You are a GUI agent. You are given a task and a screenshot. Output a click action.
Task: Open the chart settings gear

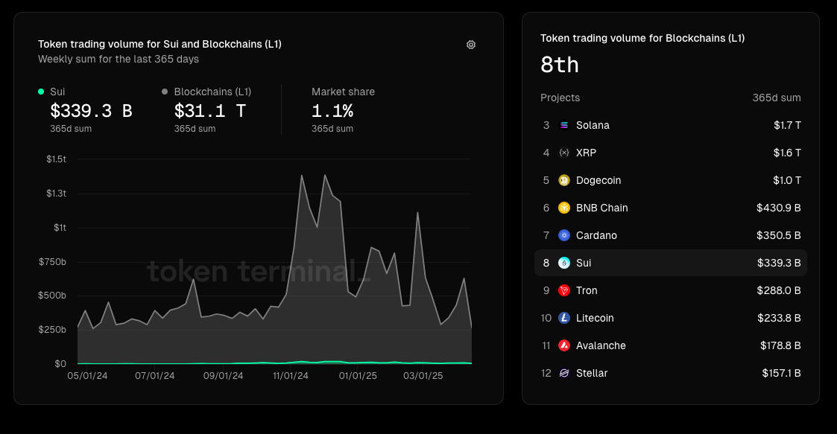[x=471, y=45]
